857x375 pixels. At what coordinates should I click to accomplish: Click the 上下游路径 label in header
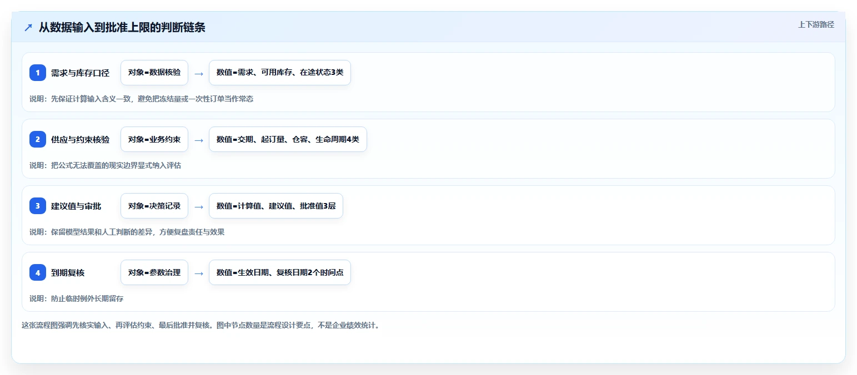click(816, 24)
